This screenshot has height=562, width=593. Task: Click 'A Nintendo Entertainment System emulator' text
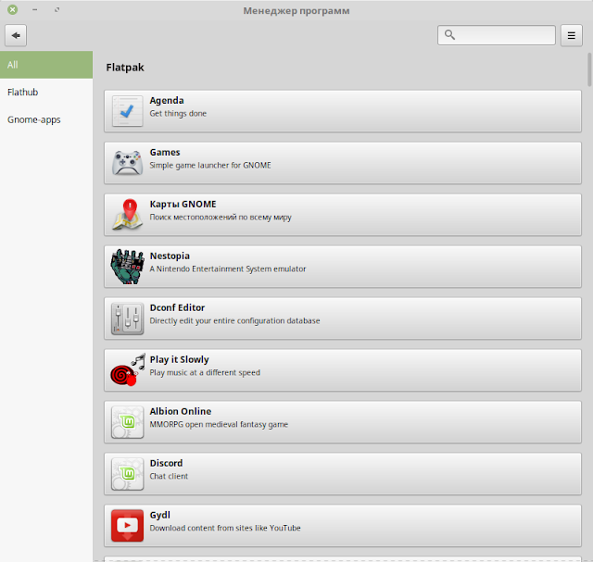228,269
